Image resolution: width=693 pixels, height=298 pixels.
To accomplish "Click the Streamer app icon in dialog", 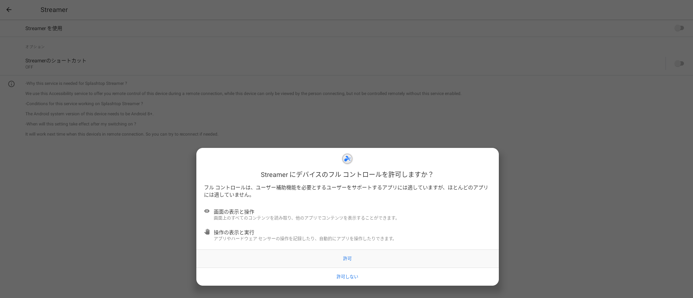I will pyautogui.click(x=347, y=159).
